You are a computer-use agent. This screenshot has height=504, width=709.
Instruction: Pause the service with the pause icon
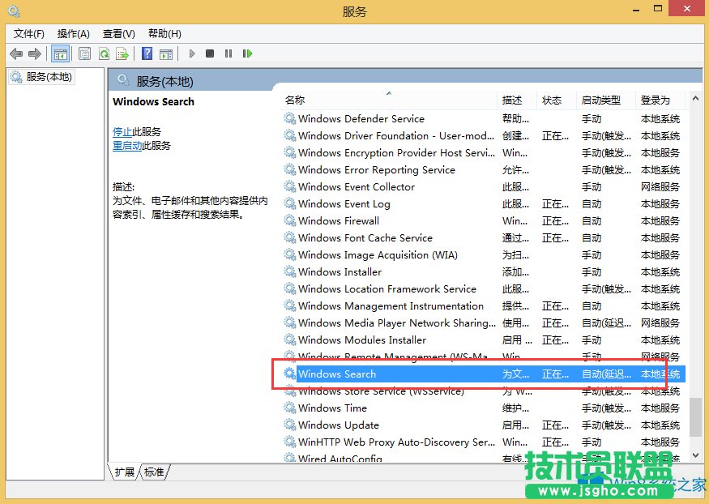tap(228, 53)
